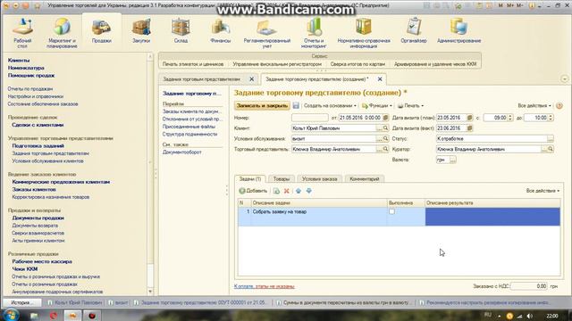Open Клиенты link in left panel
The image size is (572, 321).
[19, 60]
